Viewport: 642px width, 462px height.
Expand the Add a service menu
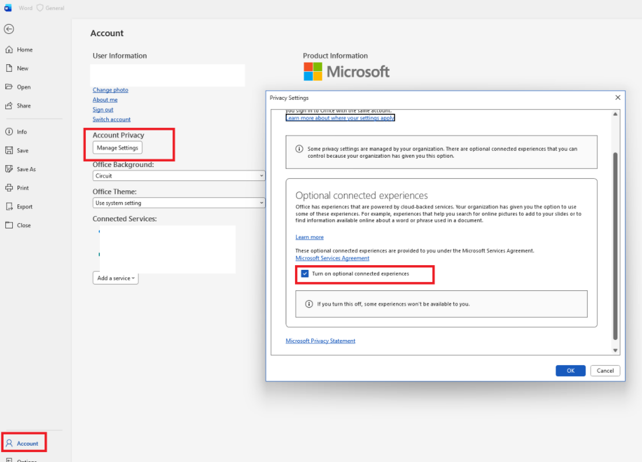point(116,278)
